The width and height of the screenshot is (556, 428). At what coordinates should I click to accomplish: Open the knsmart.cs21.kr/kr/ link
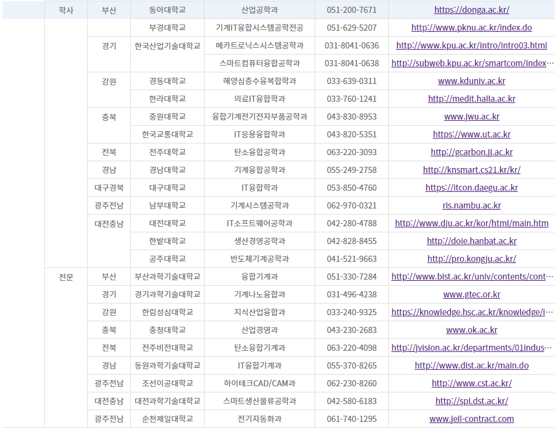pyautogui.click(x=472, y=170)
